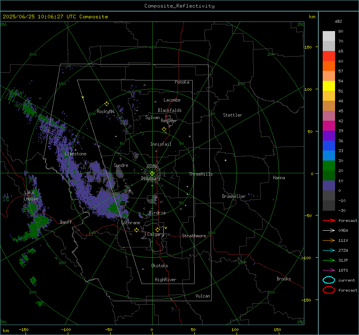Click the Lacombe label
This screenshot has width=359, height=335.
pyautogui.click(x=172, y=100)
